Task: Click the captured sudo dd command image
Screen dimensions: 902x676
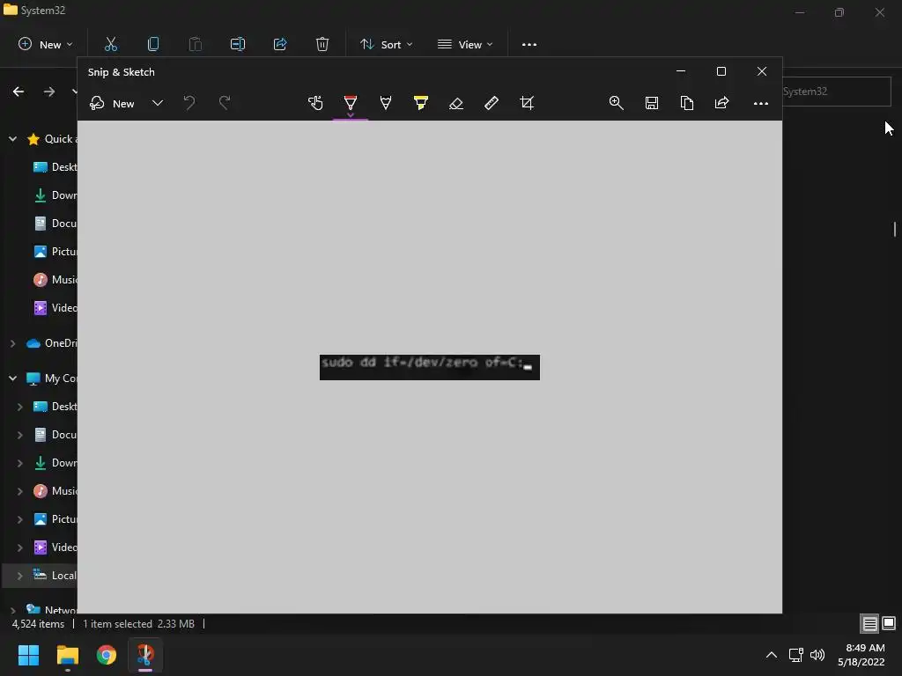Action: point(430,367)
